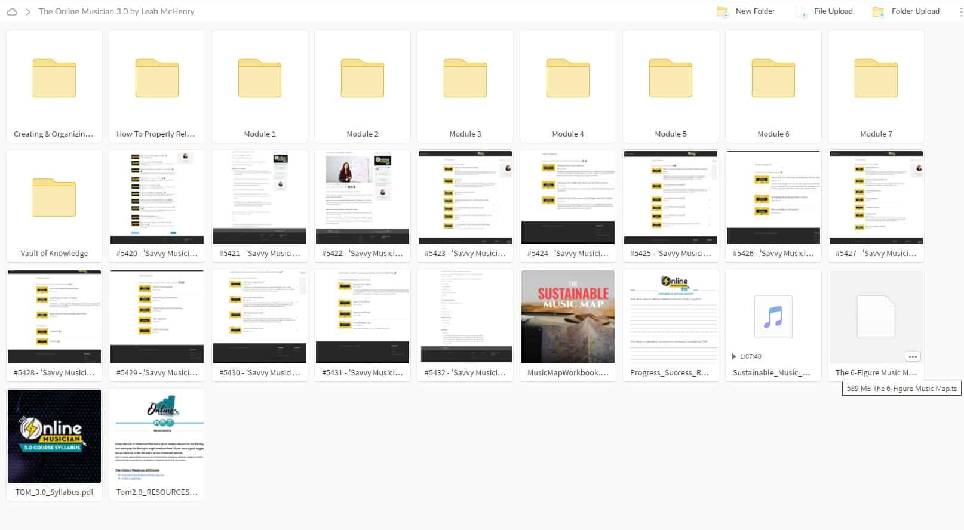Expand breadcrumb chevron next to cloud icon
Viewport: 964px width, 530px height.
point(27,11)
